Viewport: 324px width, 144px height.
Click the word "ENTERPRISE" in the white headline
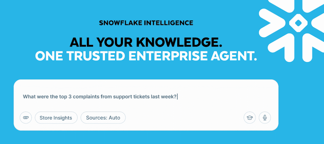point(173,56)
